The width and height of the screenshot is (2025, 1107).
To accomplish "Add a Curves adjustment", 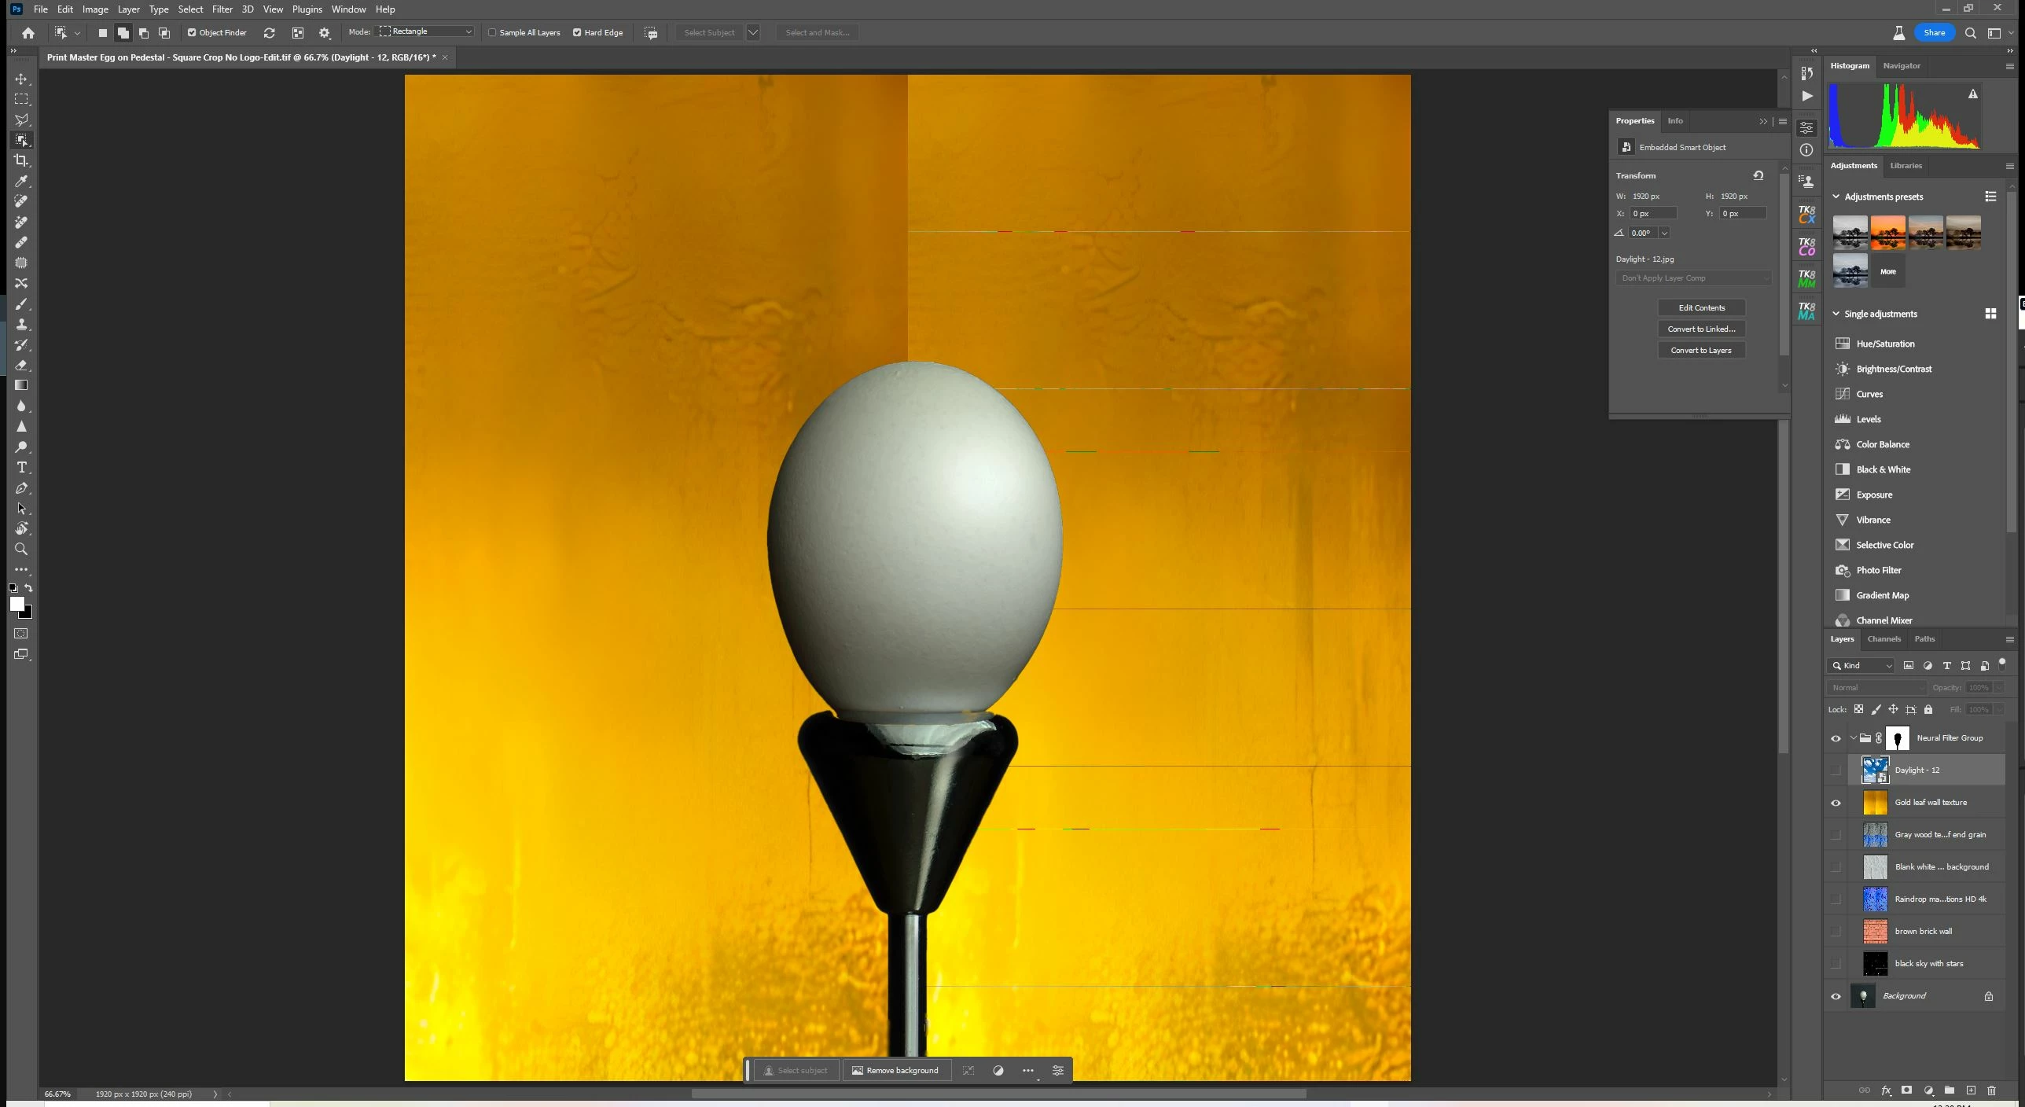I will coord(1869,394).
